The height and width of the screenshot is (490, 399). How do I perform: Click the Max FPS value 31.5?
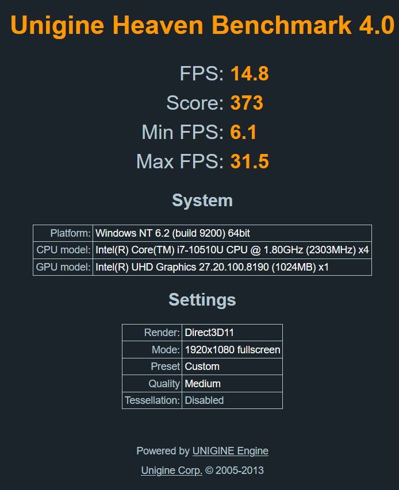pos(250,162)
